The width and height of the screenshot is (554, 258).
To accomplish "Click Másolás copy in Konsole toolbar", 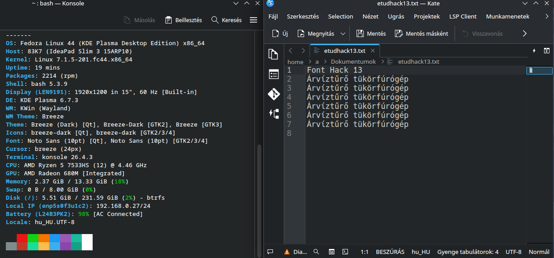I will [x=139, y=20].
